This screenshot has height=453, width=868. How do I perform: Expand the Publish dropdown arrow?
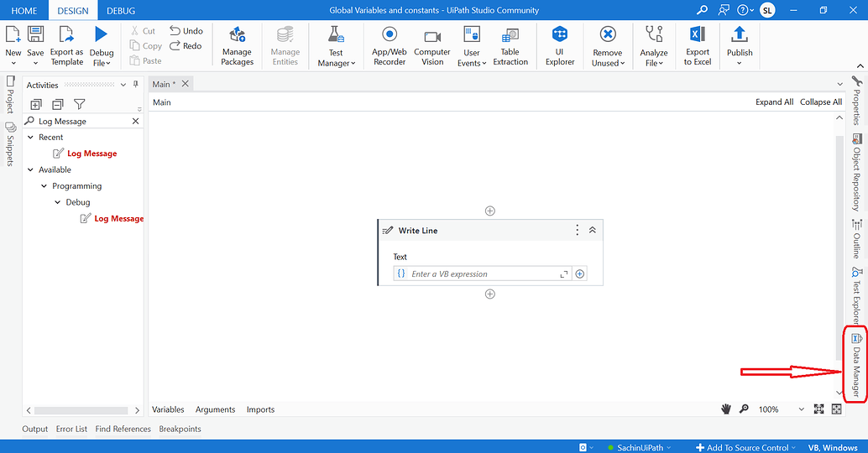point(739,63)
